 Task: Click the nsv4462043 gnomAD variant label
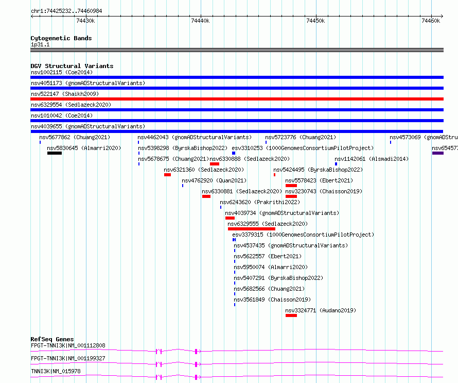pyautogui.click(x=195, y=137)
